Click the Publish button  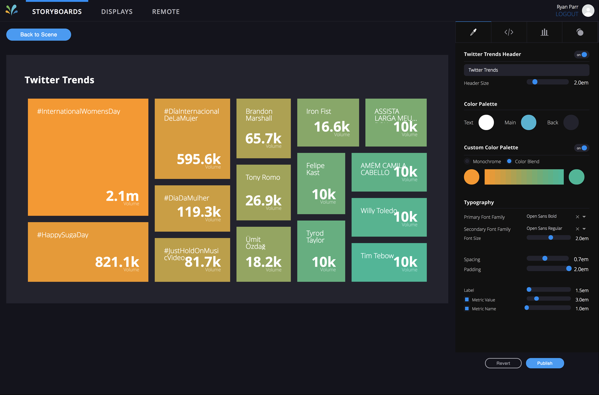pyautogui.click(x=545, y=363)
